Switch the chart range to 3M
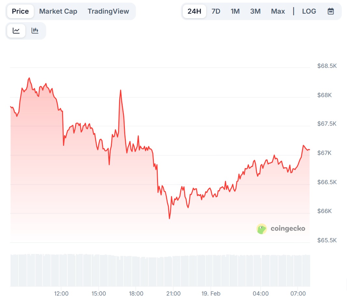Screen dimensions: 347x304 255,11
